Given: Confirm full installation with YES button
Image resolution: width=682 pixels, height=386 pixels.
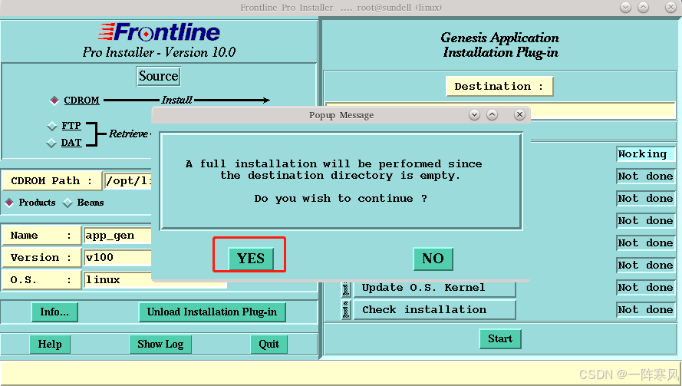Looking at the screenshot, I should [x=251, y=259].
